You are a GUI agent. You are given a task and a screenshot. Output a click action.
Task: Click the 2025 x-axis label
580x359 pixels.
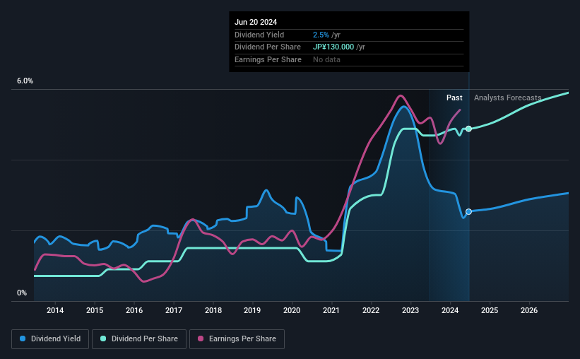click(x=490, y=310)
